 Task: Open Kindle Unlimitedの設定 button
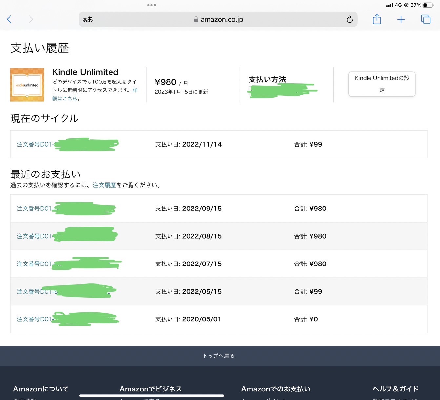(382, 84)
